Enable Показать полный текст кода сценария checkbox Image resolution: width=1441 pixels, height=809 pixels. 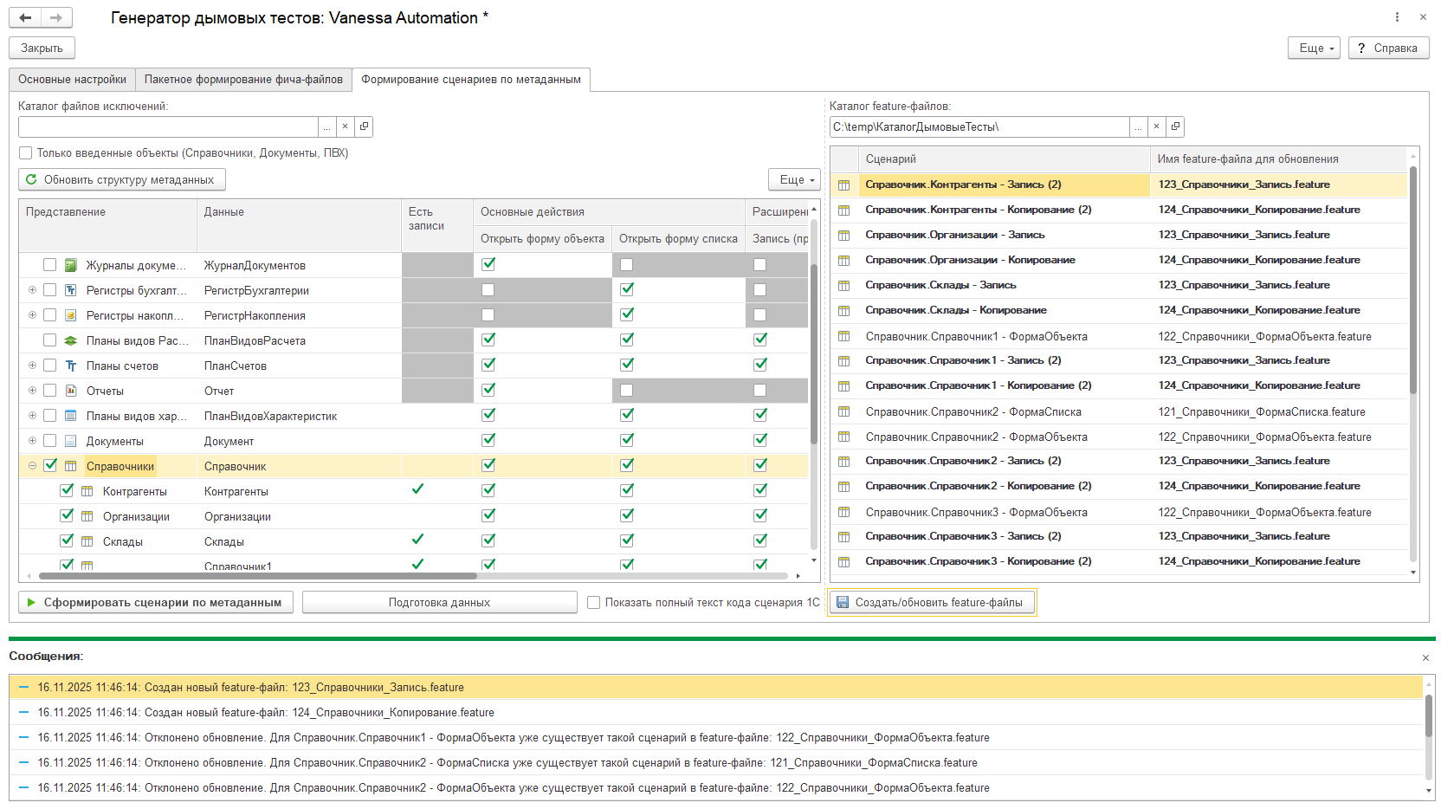(594, 603)
